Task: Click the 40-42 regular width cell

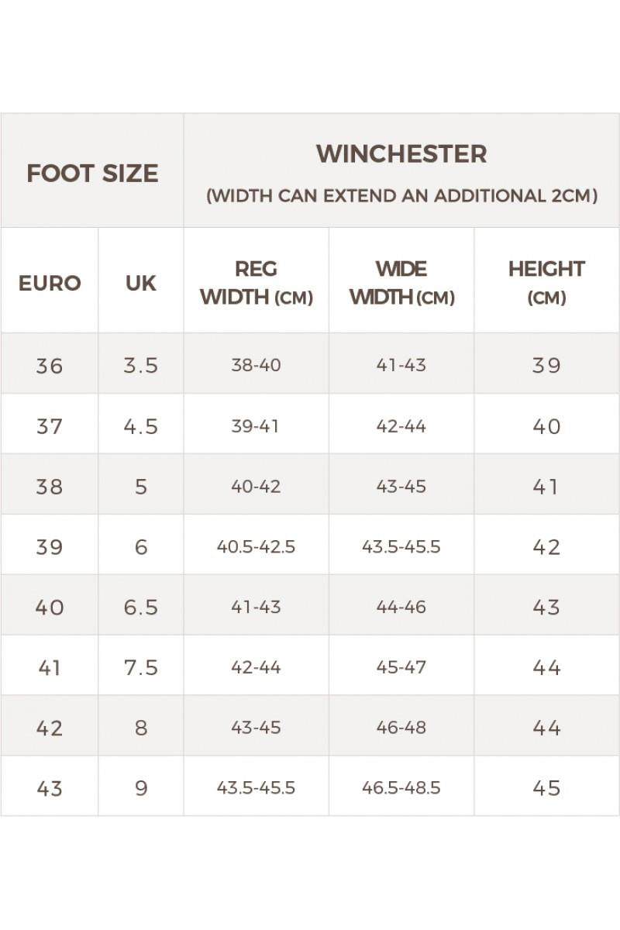Action: point(256,487)
